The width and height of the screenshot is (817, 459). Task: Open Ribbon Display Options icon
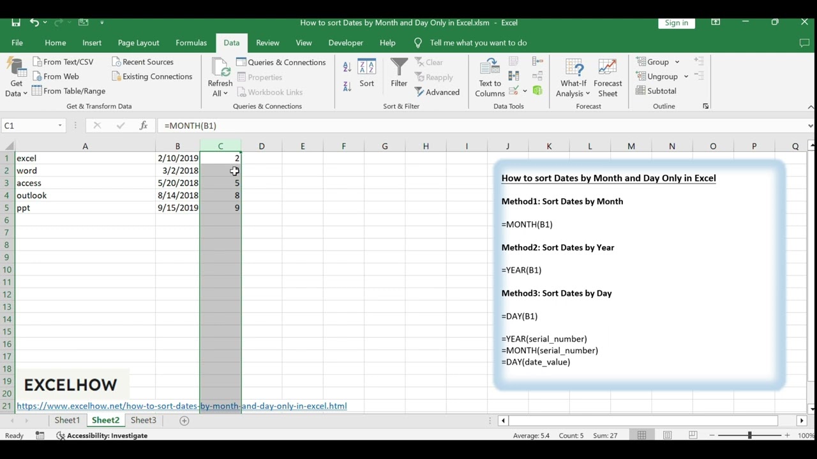pos(716,22)
